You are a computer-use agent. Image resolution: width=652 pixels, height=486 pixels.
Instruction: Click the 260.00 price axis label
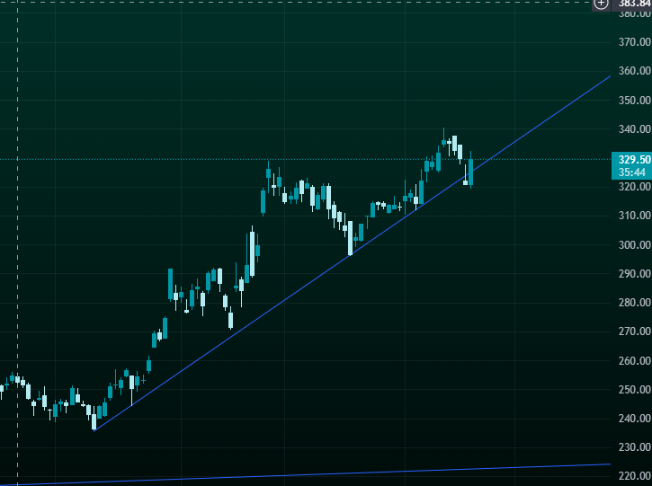point(635,360)
